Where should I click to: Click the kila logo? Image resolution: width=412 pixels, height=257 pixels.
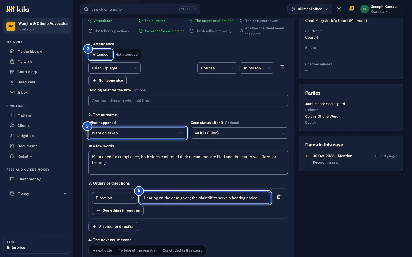point(17,9)
